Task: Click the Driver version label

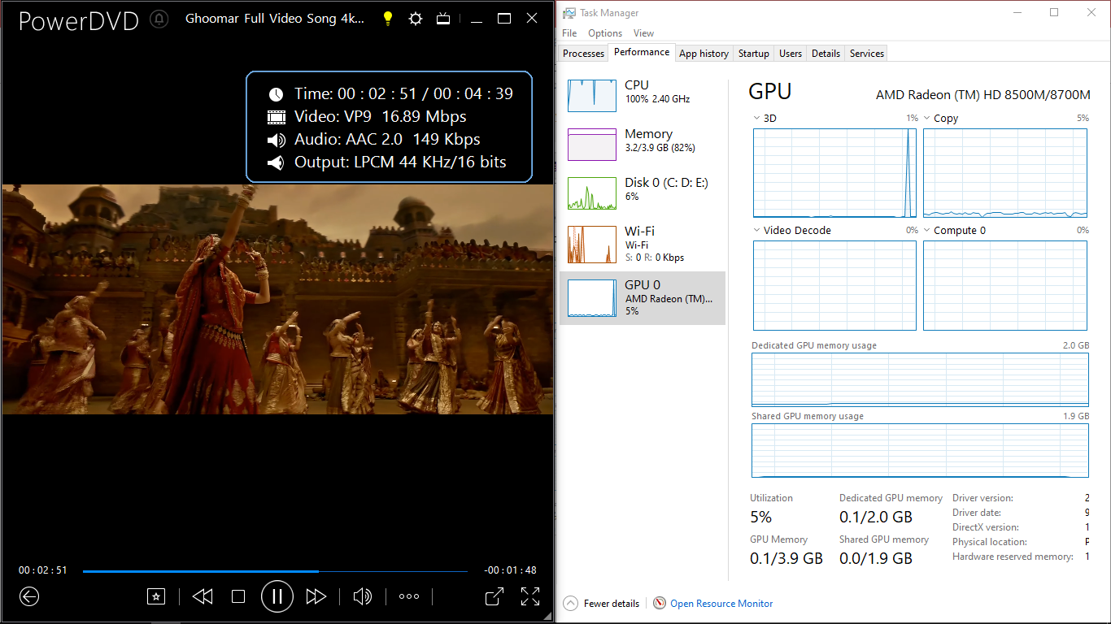Action: pyautogui.click(x=982, y=498)
